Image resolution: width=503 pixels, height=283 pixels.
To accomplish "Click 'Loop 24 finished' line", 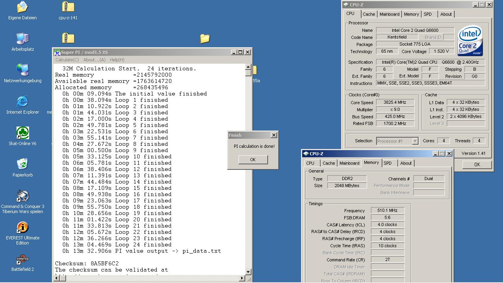I will pos(117,244).
